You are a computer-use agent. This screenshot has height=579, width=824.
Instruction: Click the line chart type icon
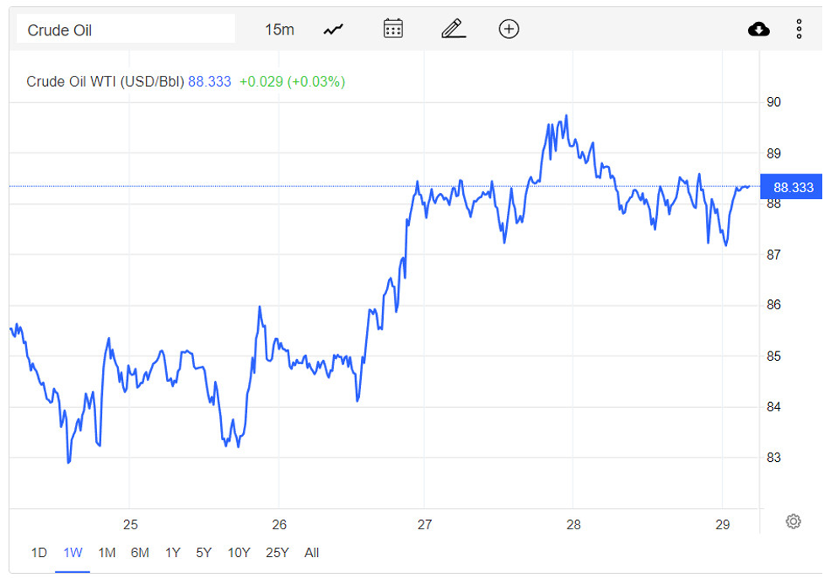click(x=333, y=29)
